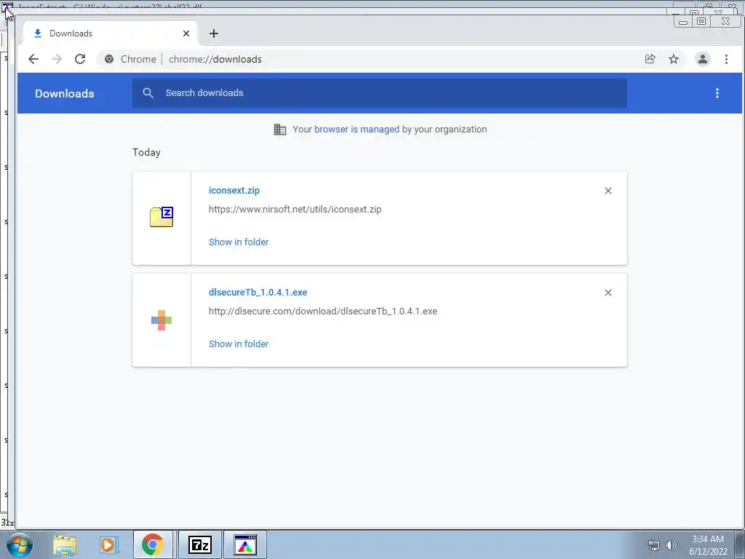
Task: Click the zip file icon thumbnail
Action: click(x=162, y=217)
